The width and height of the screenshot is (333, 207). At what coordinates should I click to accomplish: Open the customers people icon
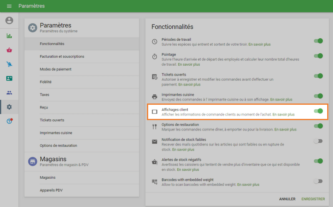coord(9,93)
